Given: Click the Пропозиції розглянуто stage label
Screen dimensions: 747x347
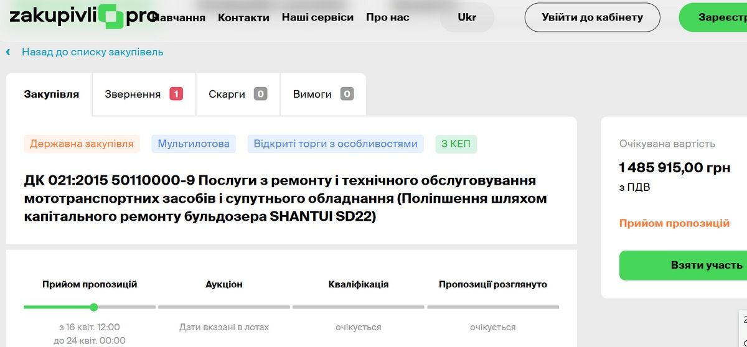Looking at the screenshot, I should click(x=493, y=284).
